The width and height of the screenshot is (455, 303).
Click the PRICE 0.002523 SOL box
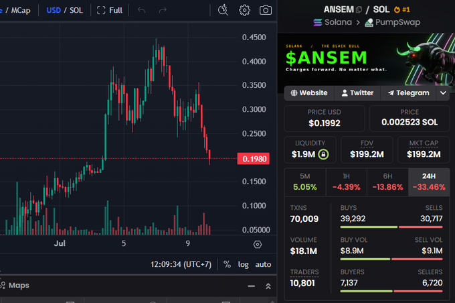pos(409,119)
